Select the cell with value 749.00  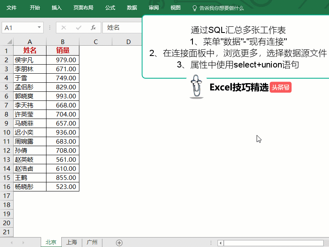click(x=63, y=78)
